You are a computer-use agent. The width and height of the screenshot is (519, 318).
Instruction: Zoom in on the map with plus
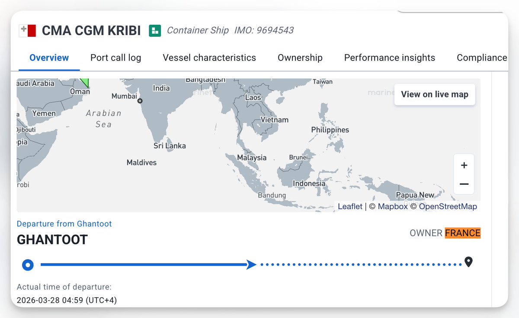[464, 165]
